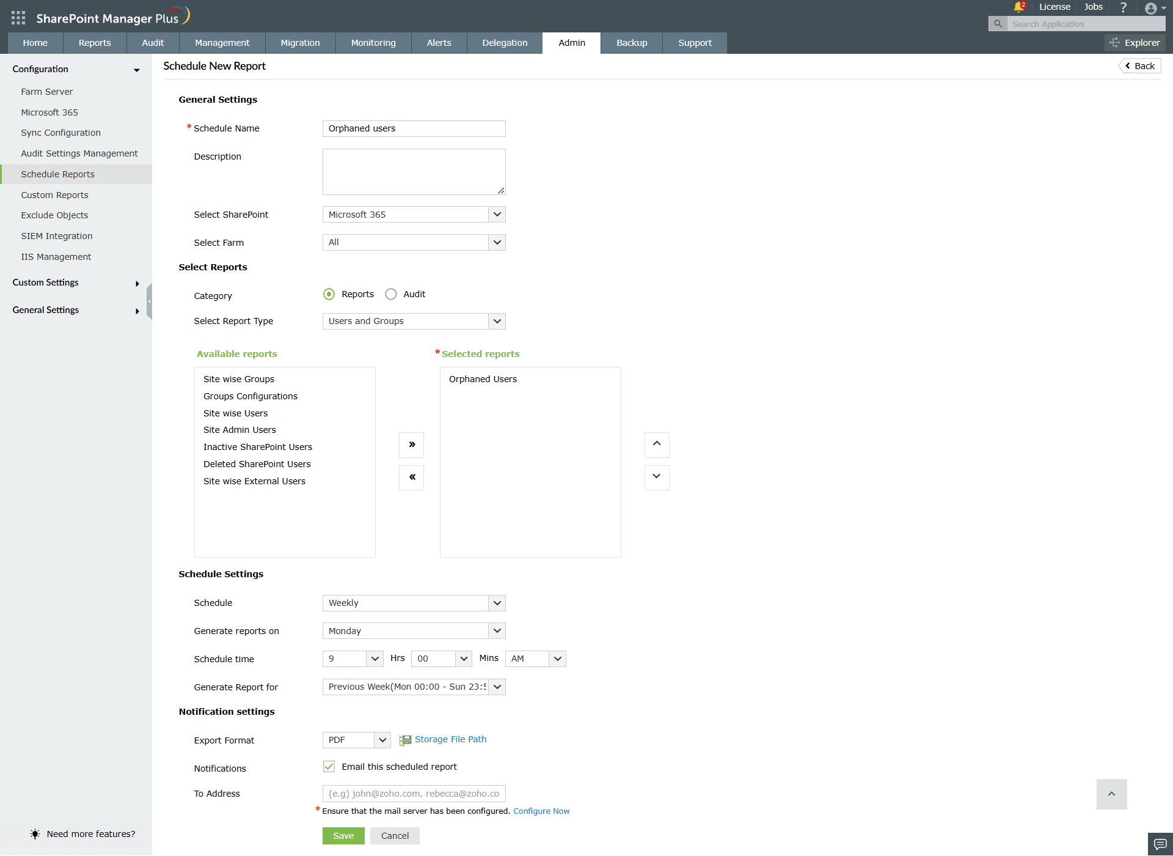
Task: Click the Configure Now link
Action: (x=541, y=811)
